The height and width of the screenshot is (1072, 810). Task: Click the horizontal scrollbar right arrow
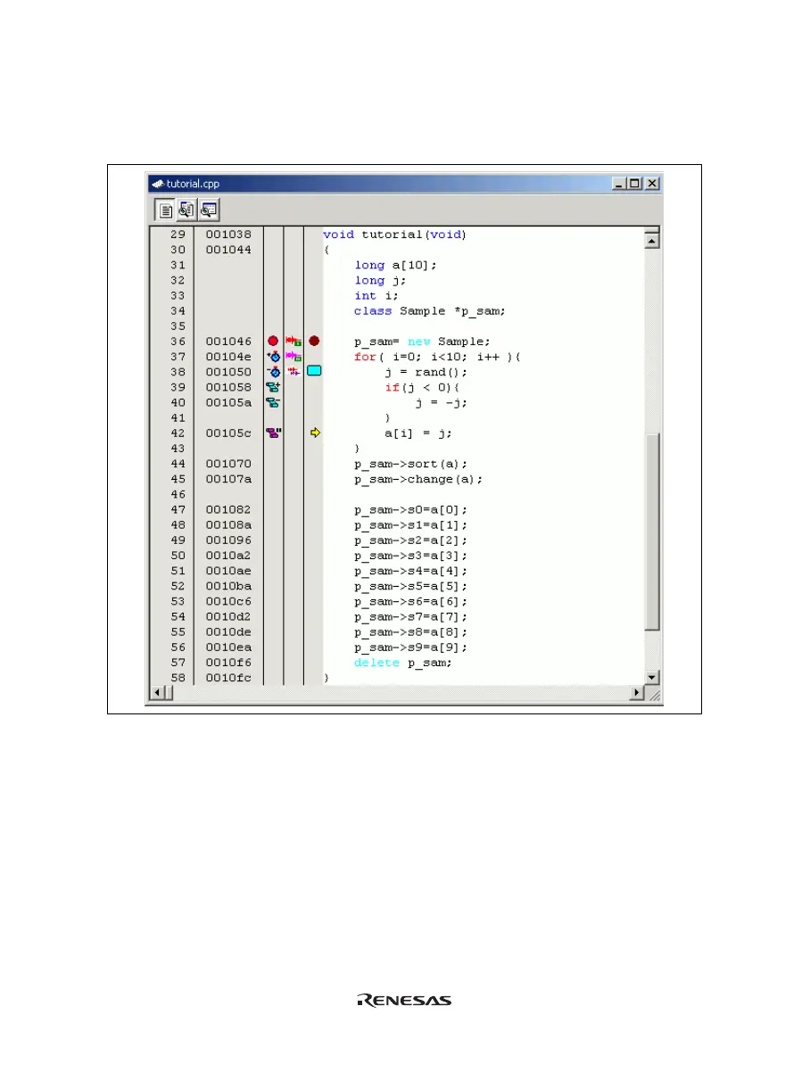point(637,693)
